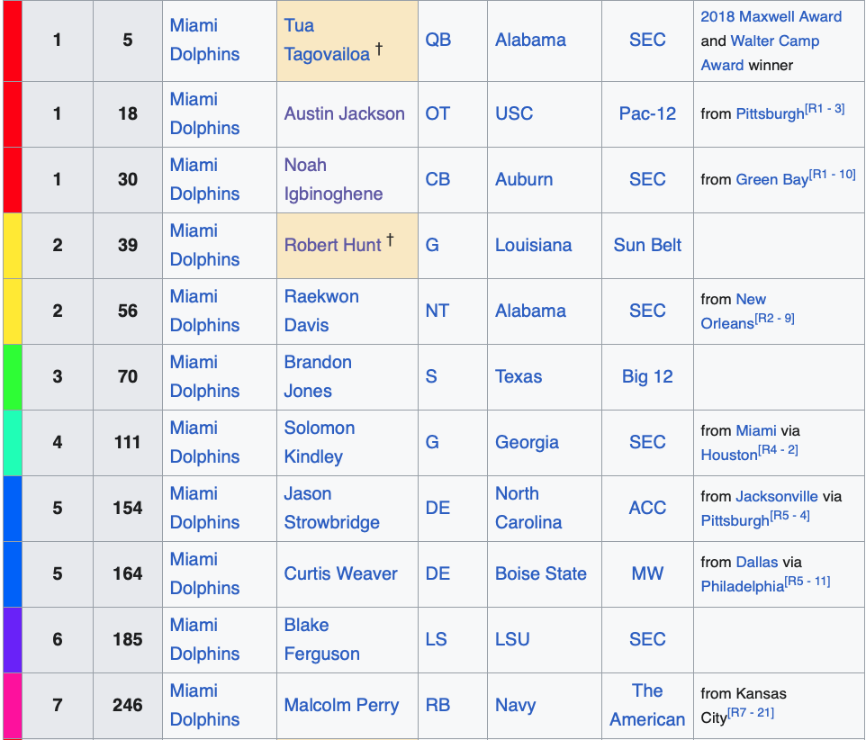Open the 2018 Maxwell Award link
This screenshot has height=740, width=866.
(x=771, y=16)
